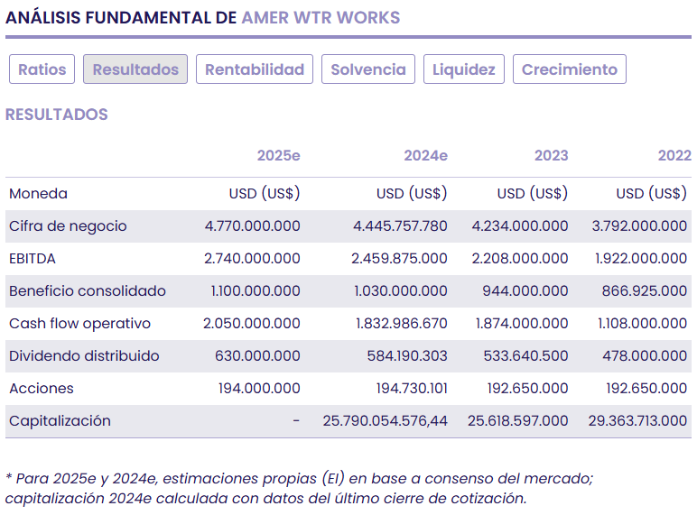Image resolution: width=697 pixels, height=515 pixels.
Task: Click cash flow value 1.874.000.000
Action: coord(522,323)
